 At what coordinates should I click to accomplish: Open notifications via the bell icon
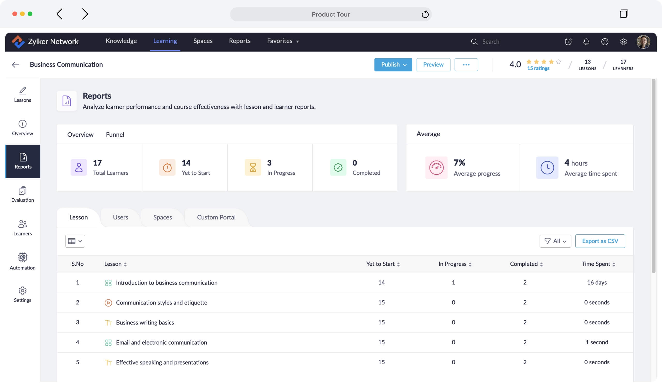click(586, 41)
